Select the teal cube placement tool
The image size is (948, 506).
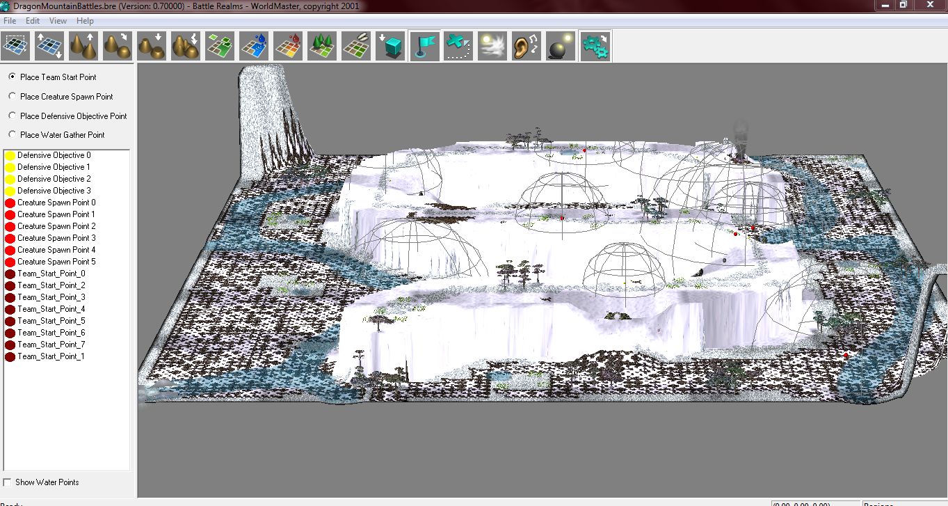click(x=390, y=46)
